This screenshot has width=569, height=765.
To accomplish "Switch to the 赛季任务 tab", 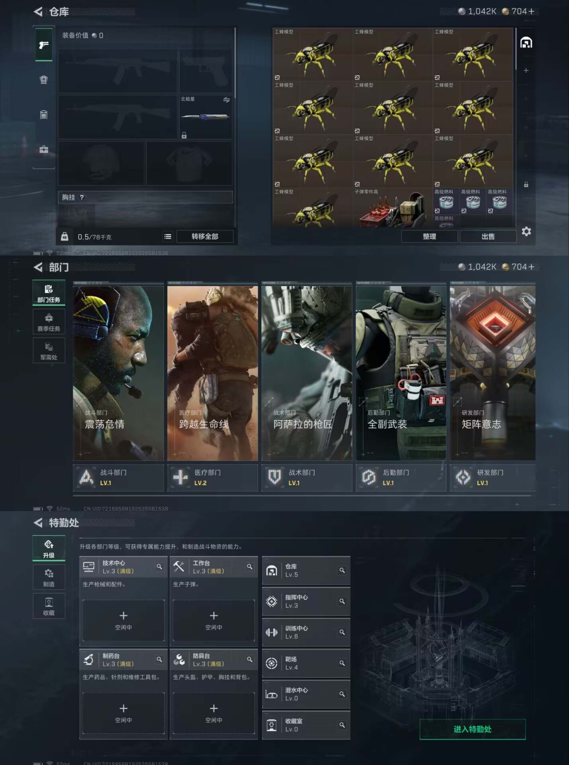I will click(x=49, y=322).
